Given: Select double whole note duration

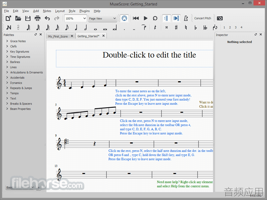Looking at the screenshot, I should [105, 29].
